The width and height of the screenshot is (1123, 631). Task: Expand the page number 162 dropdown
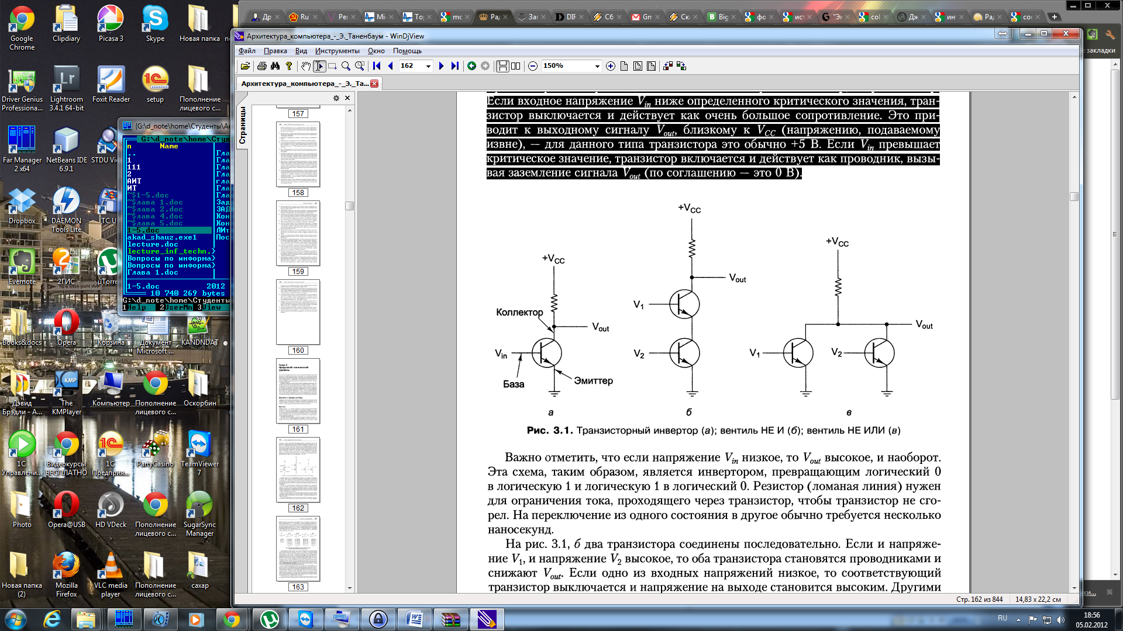[x=428, y=66]
